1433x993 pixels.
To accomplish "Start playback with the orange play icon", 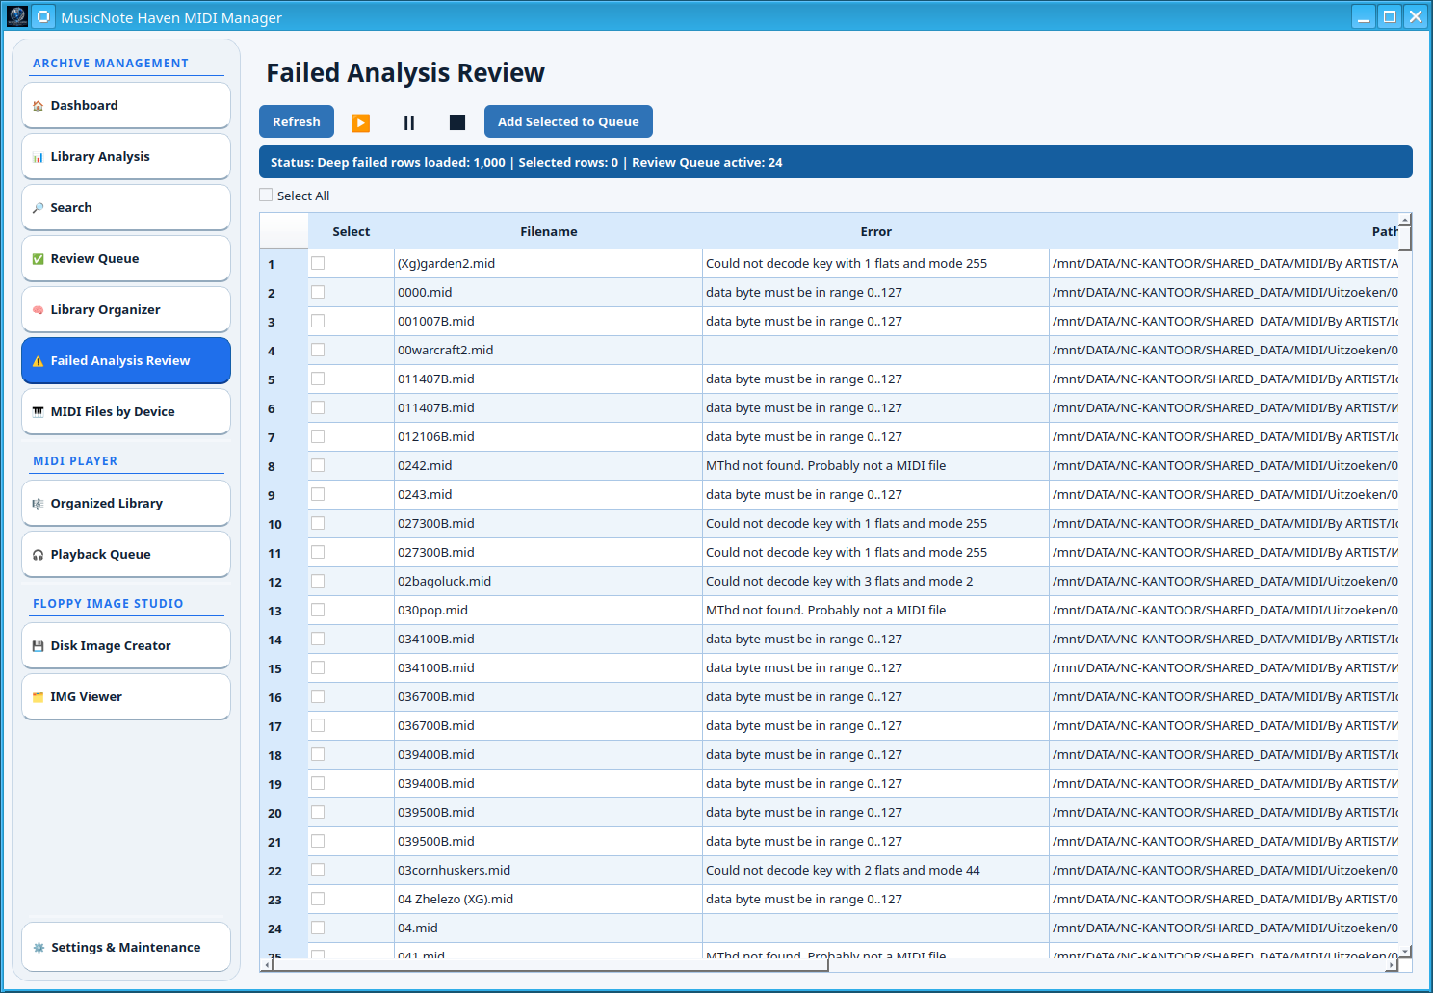I will coord(361,122).
